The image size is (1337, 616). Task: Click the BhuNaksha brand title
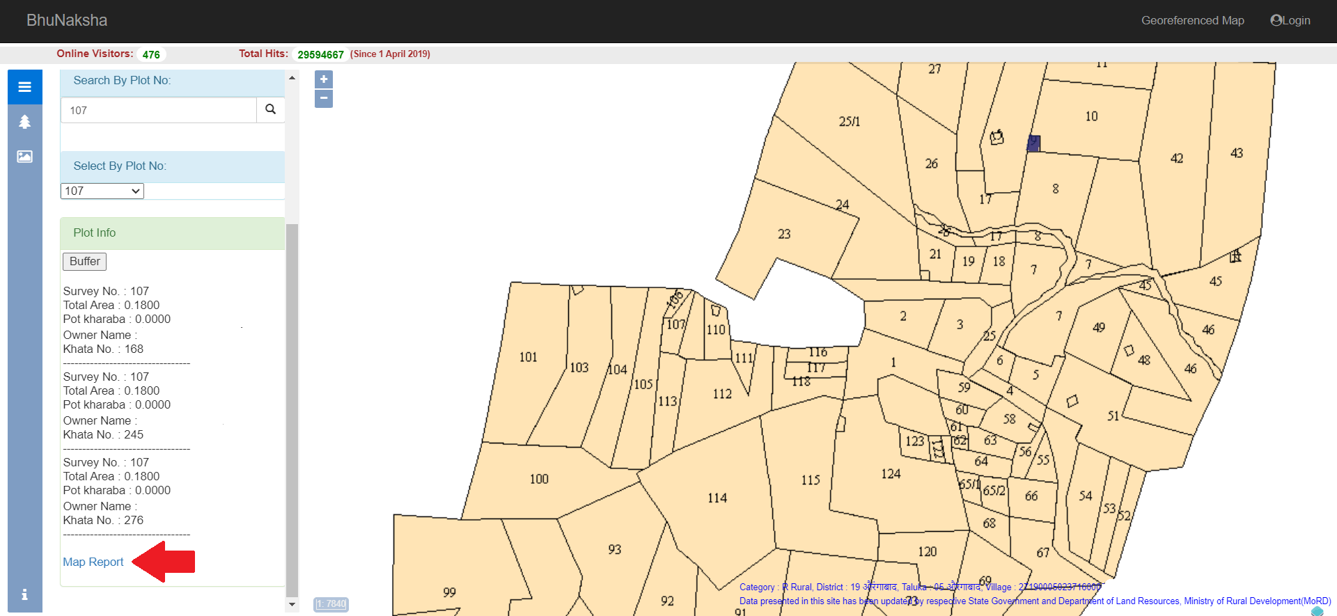point(67,20)
